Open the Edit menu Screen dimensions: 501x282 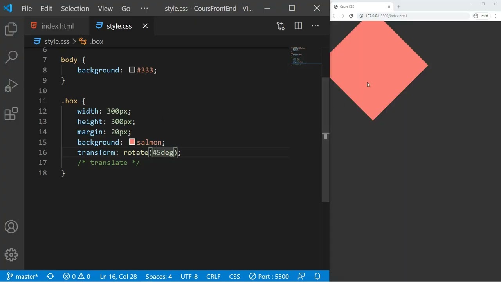click(46, 8)
